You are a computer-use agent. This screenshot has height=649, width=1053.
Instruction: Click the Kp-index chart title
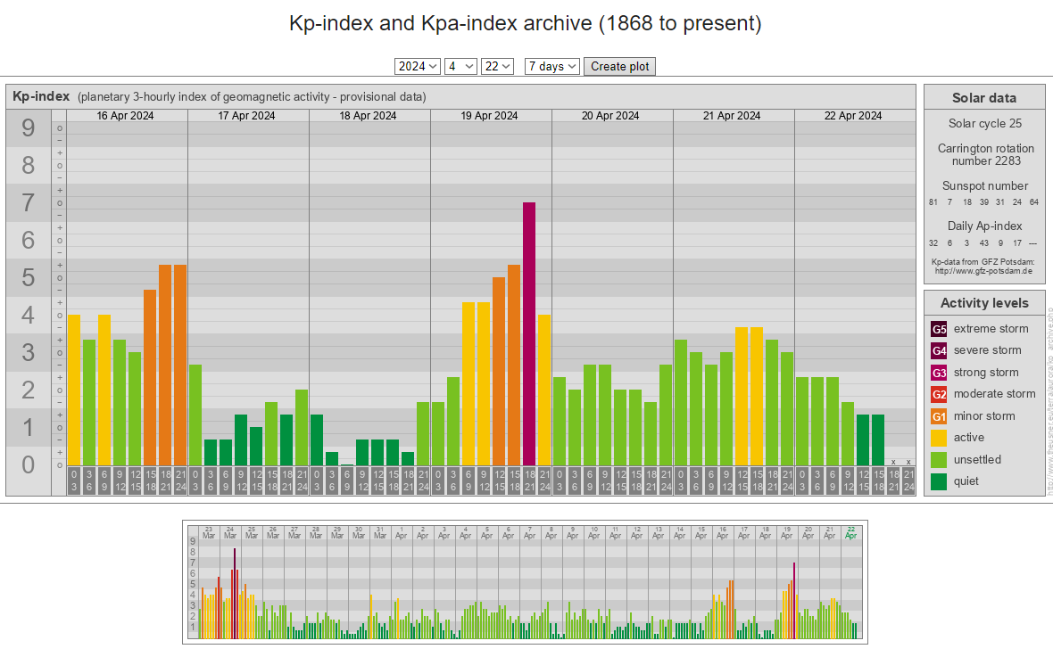click(41, 96)
